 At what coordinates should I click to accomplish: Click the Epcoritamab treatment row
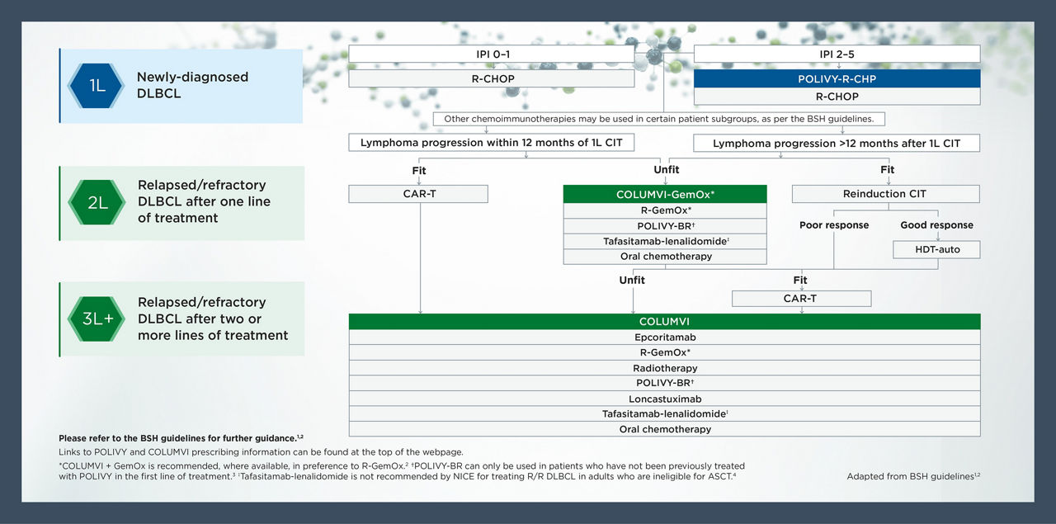(664, 338)
